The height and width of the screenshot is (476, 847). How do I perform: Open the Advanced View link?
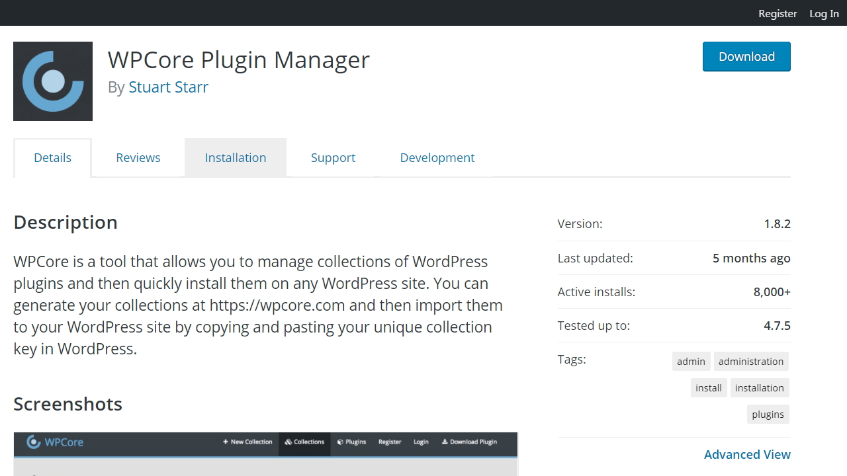(747, 454)
